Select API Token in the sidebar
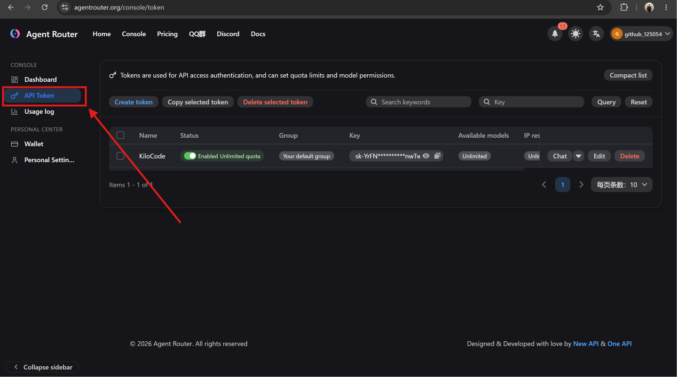This screenshot has height=377, width=677. pos(42,95)
